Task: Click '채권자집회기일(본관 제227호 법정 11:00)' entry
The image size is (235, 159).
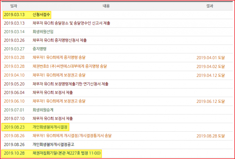Action: point(66,153)
